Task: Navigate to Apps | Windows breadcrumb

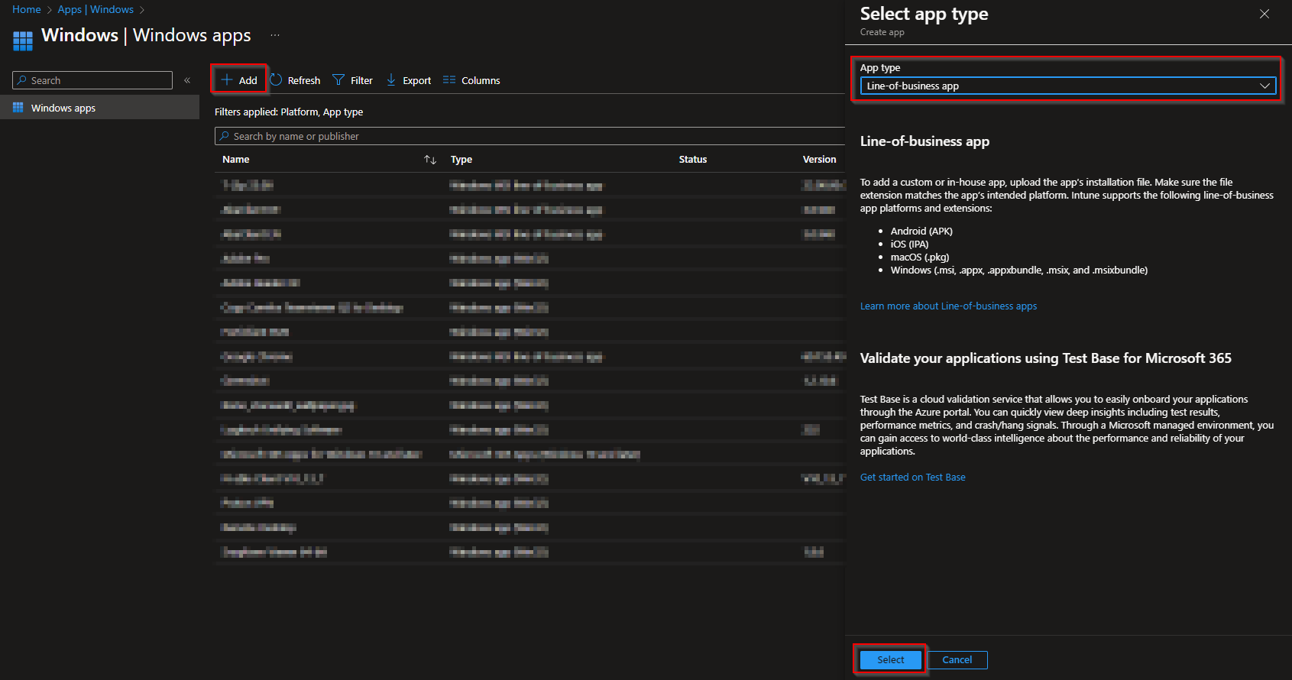Action: [x=96, y=9]
